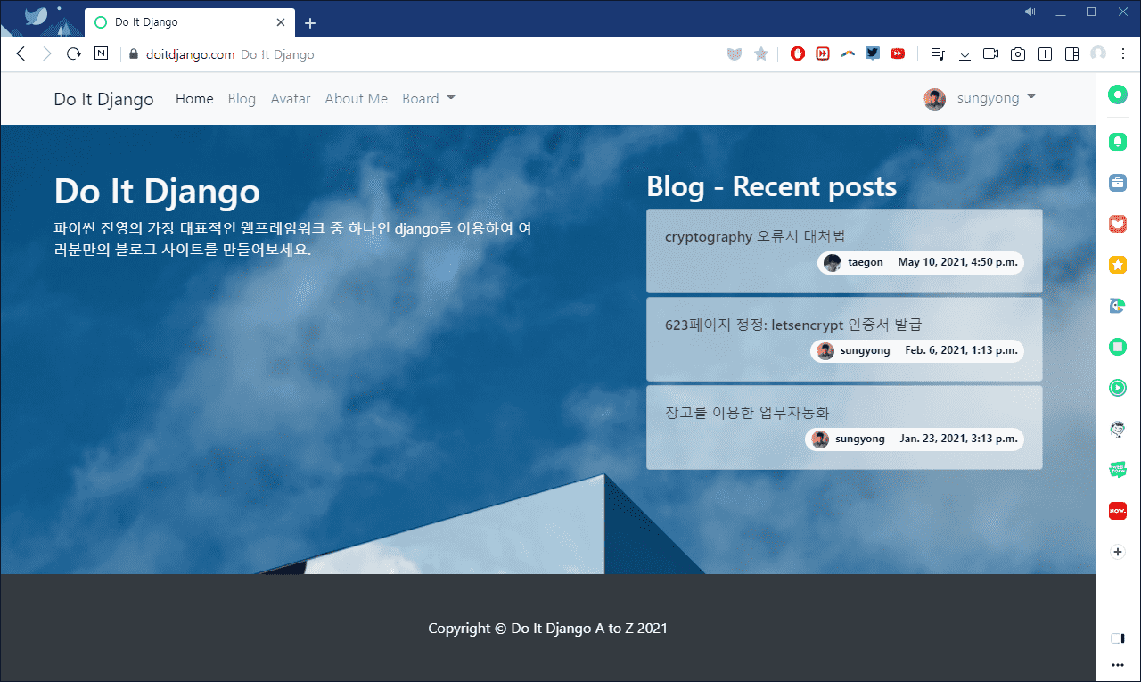Open the bell notifications sidebar icon
Image resolution: width=1141 pixels, height=682 pixels.
pos(1118,142)
